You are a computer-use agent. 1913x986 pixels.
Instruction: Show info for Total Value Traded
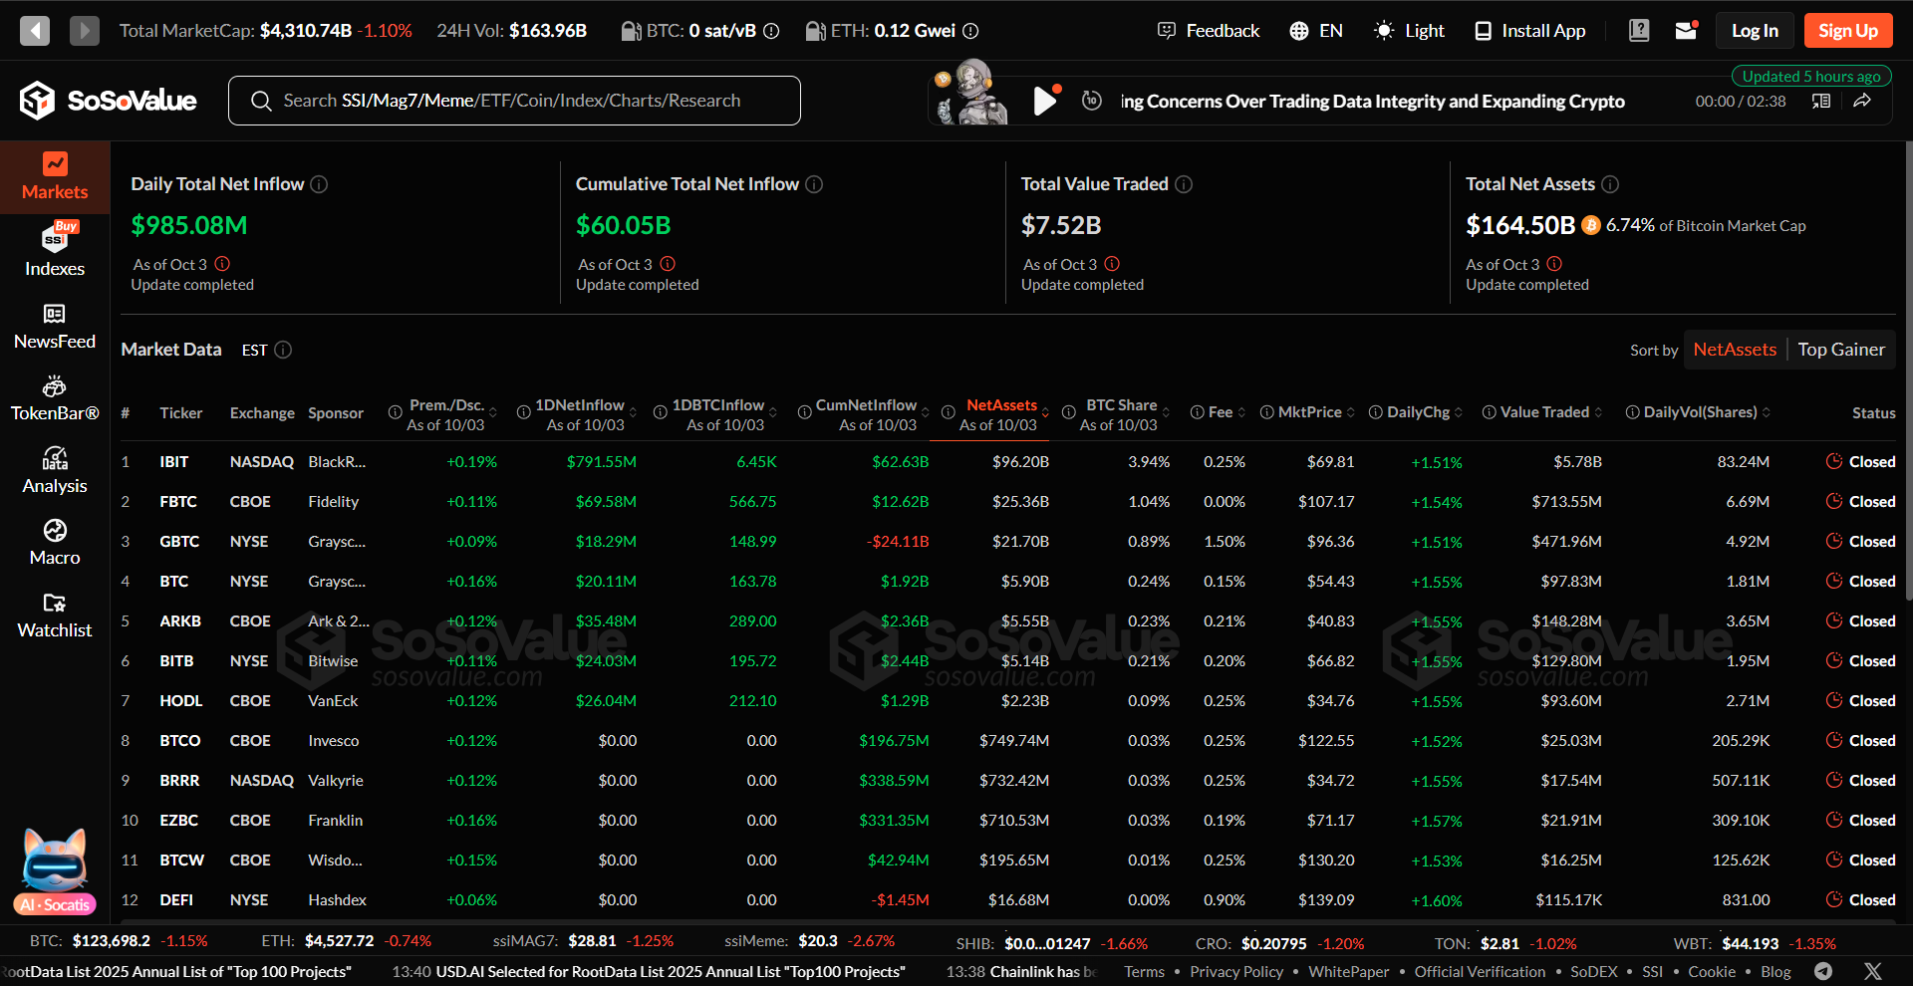click(x=1184, y=184)
